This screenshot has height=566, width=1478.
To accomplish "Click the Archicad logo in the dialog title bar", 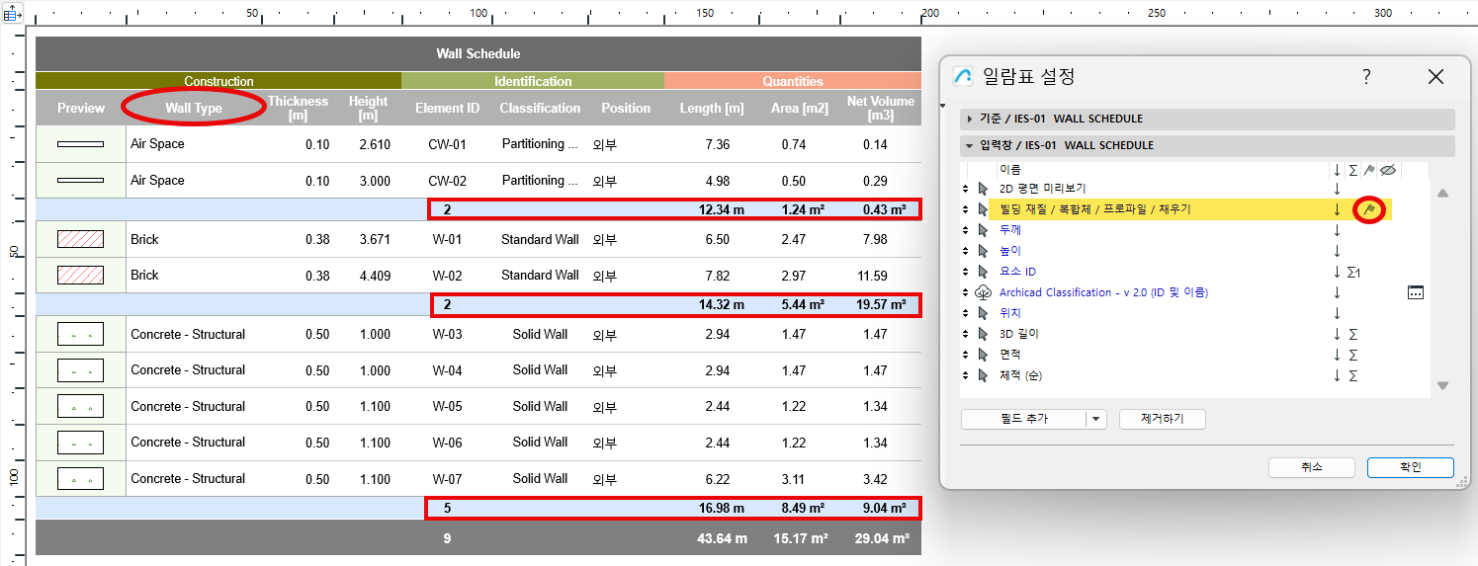I will point(962,77).
